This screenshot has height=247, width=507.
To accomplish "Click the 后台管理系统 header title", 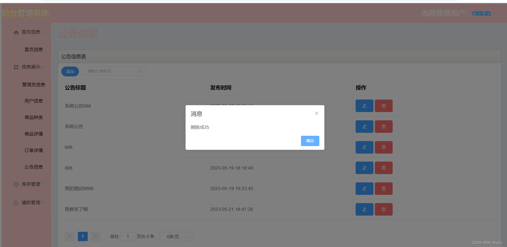I will [x=25, y=13].
